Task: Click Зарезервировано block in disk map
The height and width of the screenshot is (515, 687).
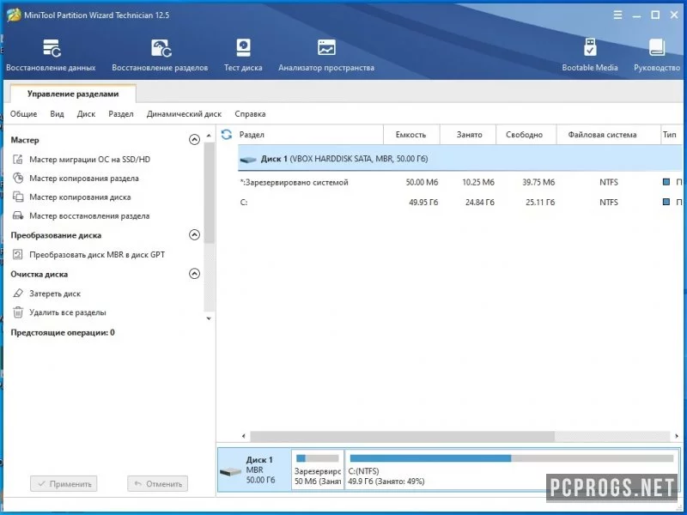Action: click(x=318, y=470)
